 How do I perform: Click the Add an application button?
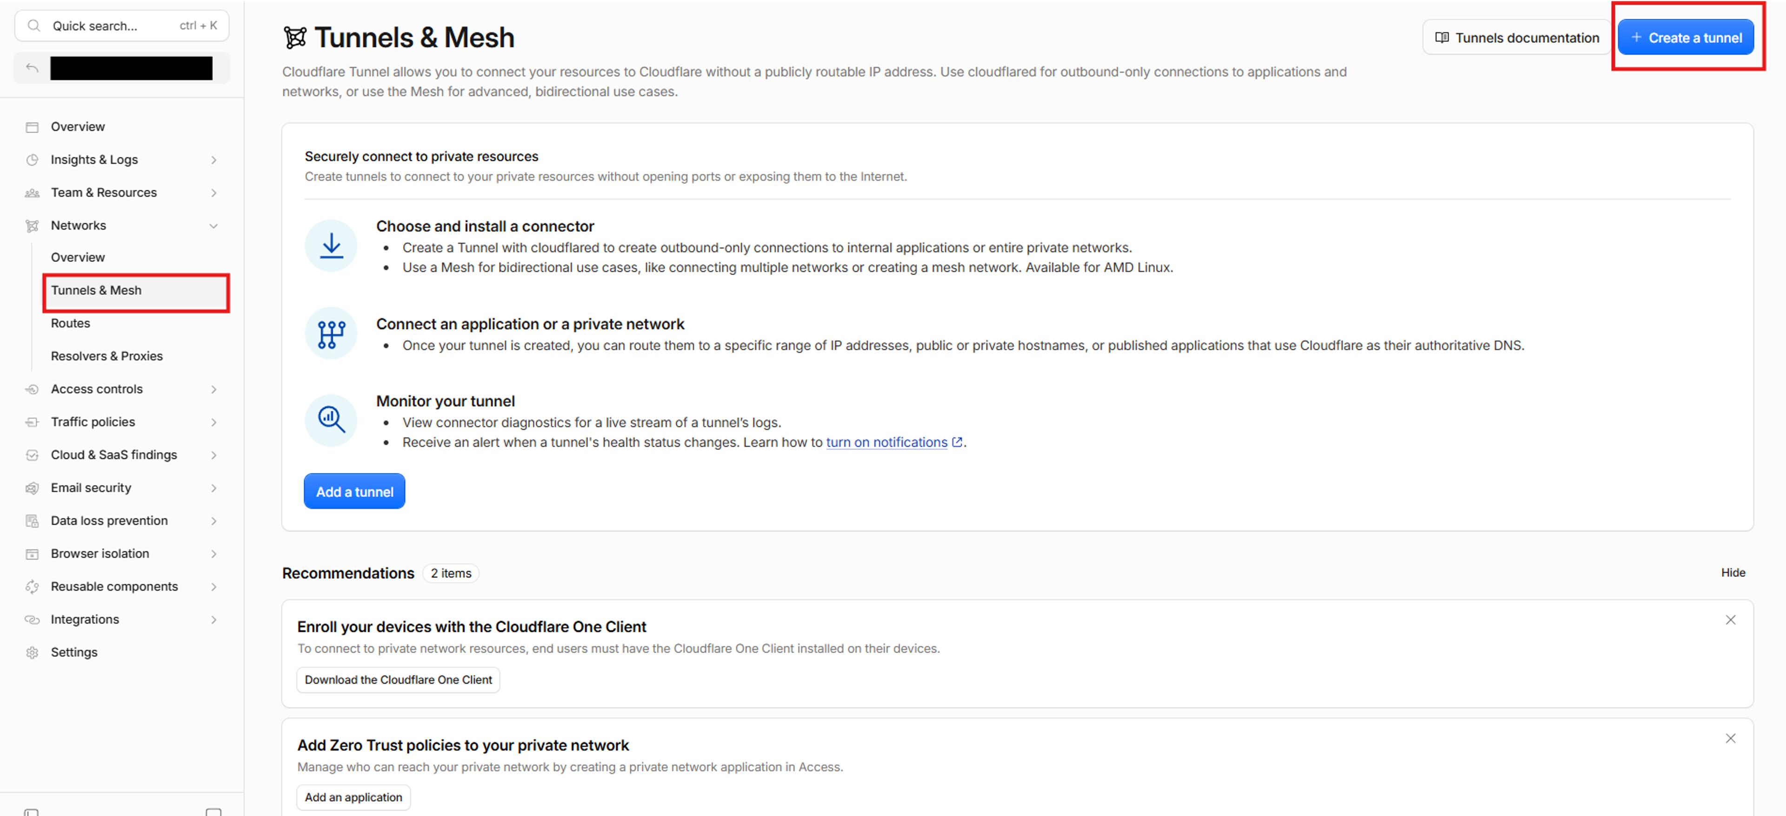(x=353, y=798)
